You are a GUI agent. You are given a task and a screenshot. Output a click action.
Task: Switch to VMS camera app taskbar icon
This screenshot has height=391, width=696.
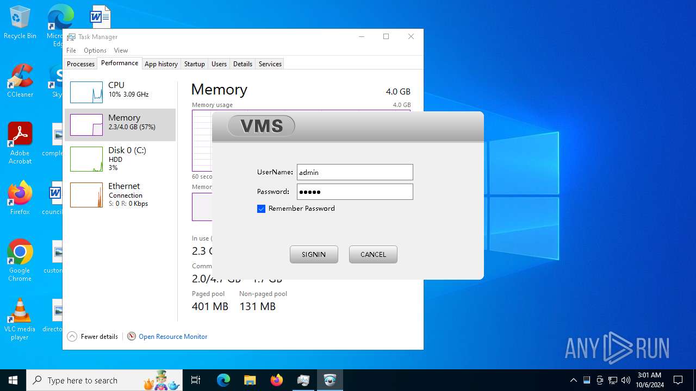330,380
